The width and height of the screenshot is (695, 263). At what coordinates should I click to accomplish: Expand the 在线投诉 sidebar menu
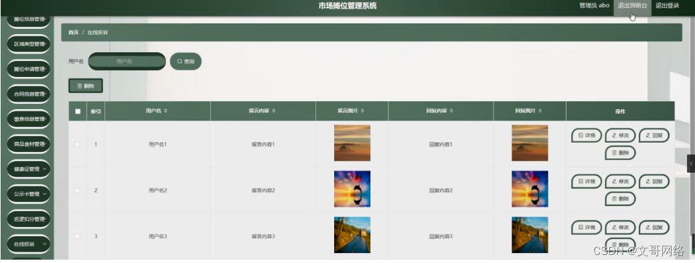pos(29,244)
